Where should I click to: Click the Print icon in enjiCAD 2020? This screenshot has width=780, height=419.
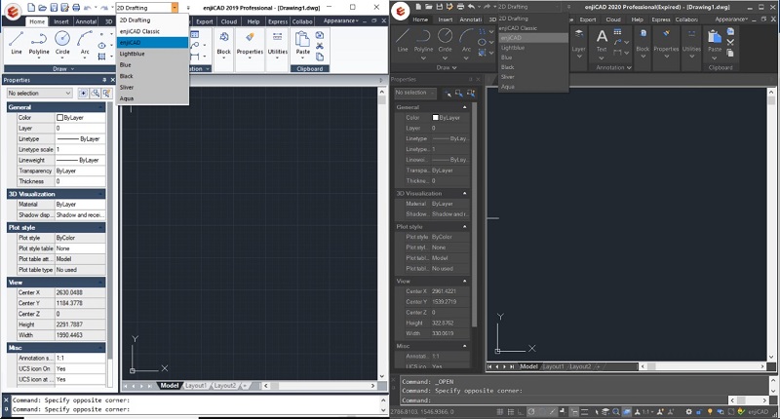pyautogui.click(x=460, y=7)
